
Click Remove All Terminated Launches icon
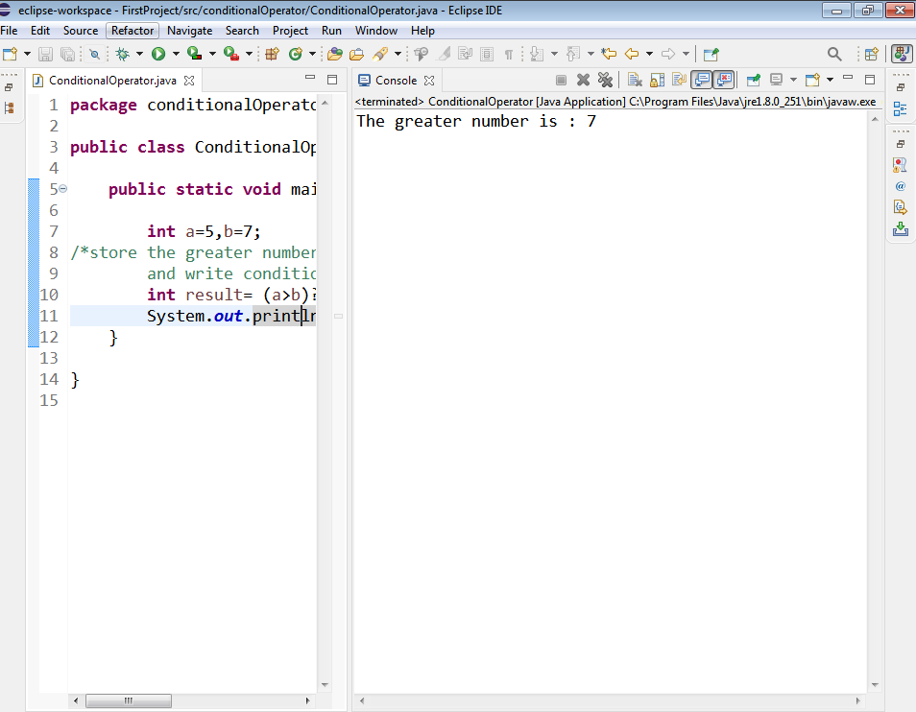pyautogui.click(x=605, y=80)
